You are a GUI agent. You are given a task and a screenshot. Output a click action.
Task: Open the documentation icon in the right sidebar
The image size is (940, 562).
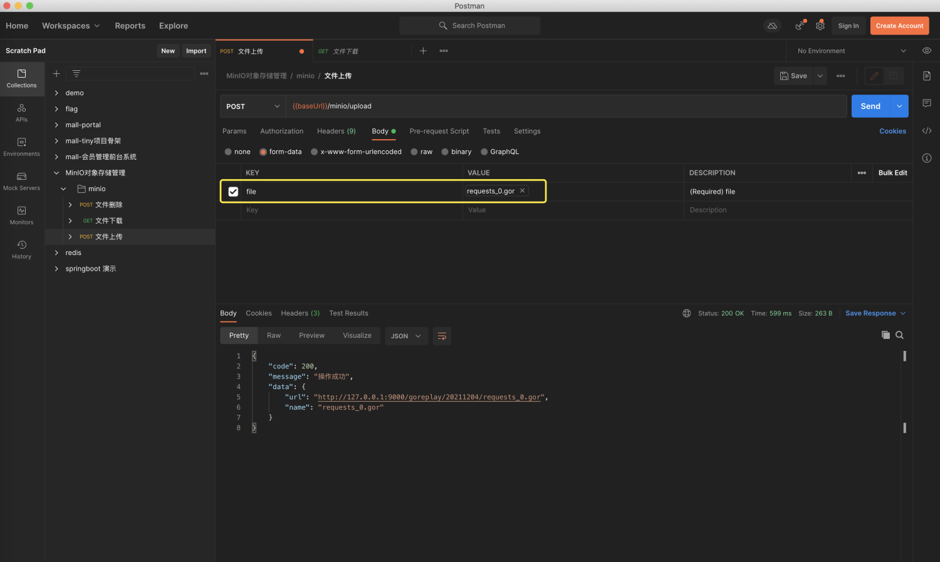[927, 76]
